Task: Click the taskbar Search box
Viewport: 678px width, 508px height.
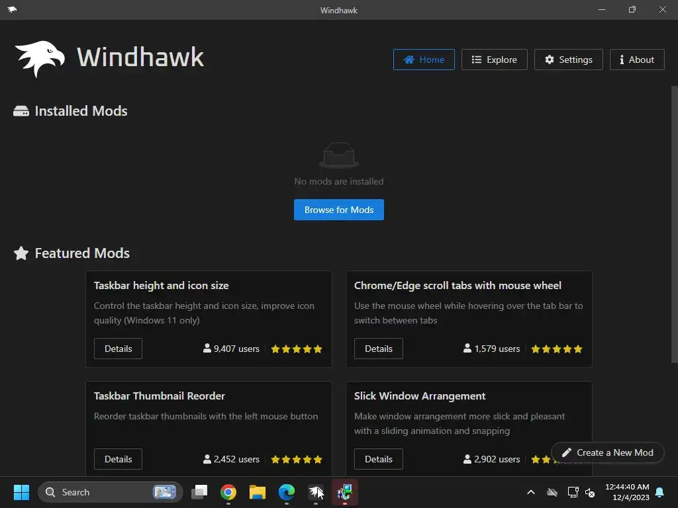Action: pos(111,492)
